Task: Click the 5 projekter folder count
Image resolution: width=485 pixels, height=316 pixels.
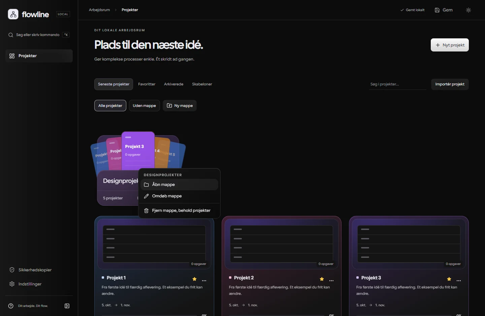Action: (x=113, y=198)
